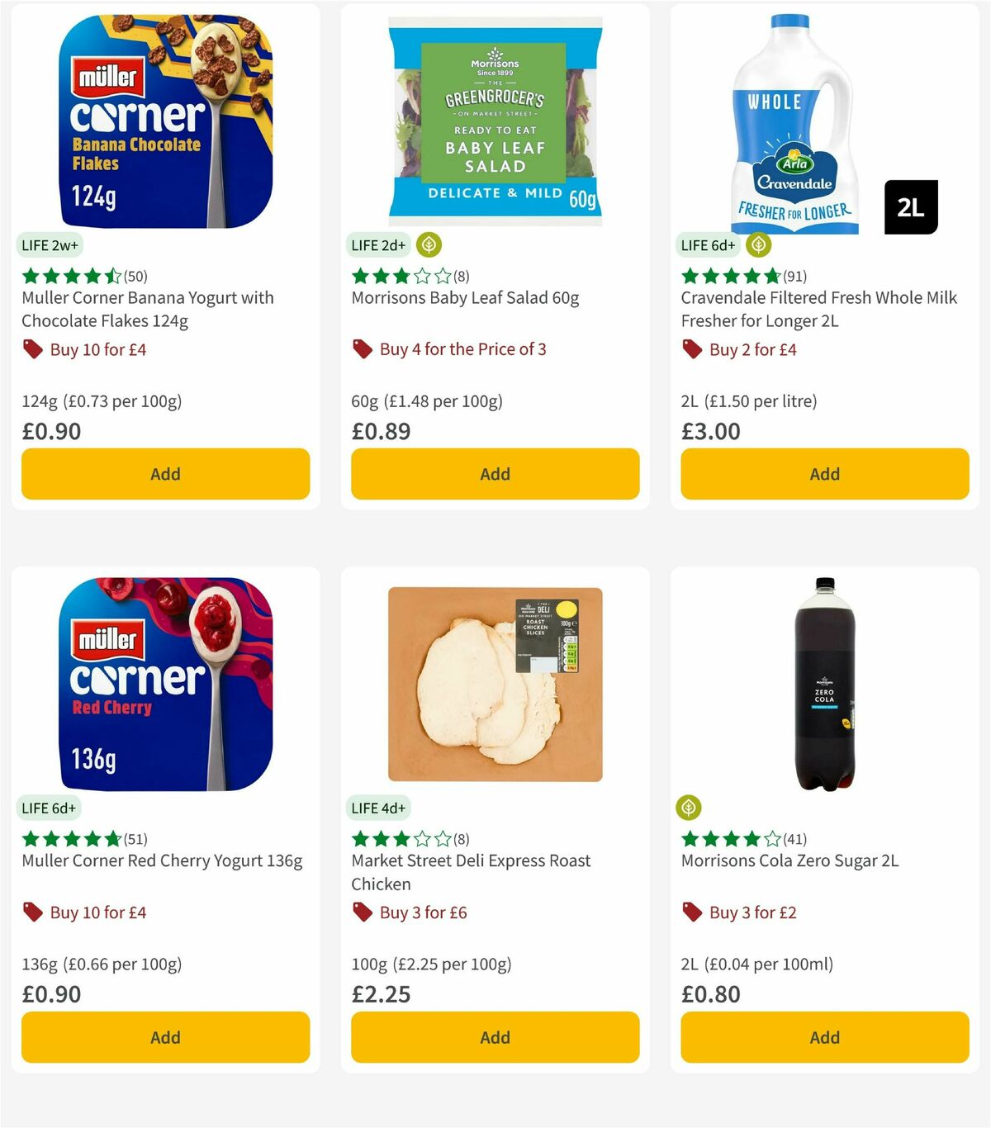Click the LIFE 4d+ badge on Roast Chicken

click(378, 808)
